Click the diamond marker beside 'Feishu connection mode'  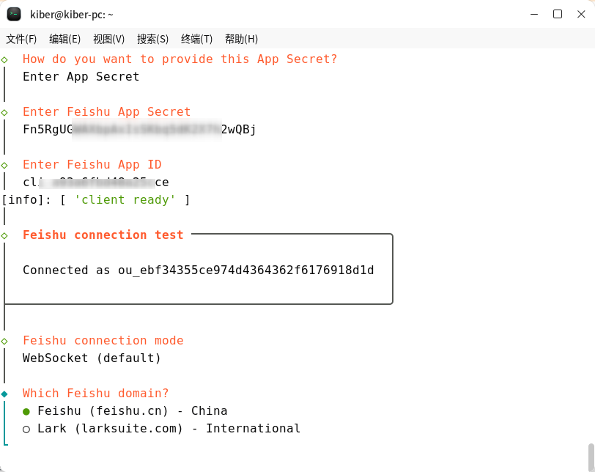click(4, 341)
